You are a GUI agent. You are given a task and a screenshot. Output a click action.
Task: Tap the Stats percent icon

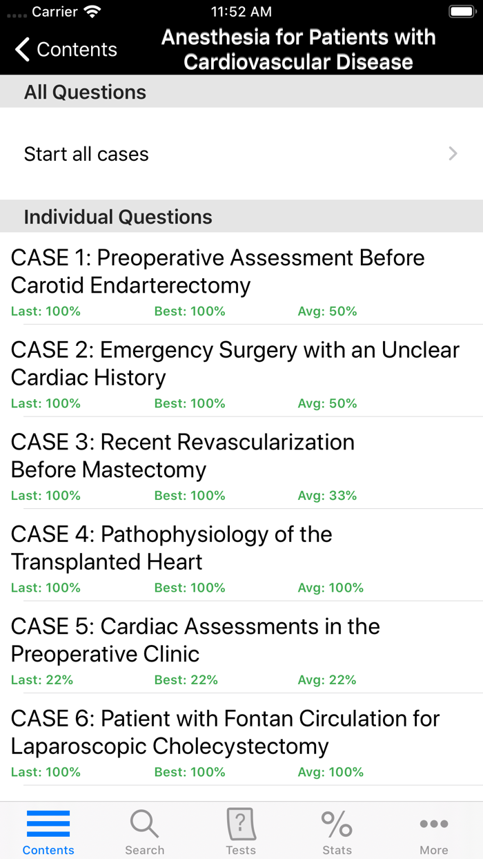[337, 824]
